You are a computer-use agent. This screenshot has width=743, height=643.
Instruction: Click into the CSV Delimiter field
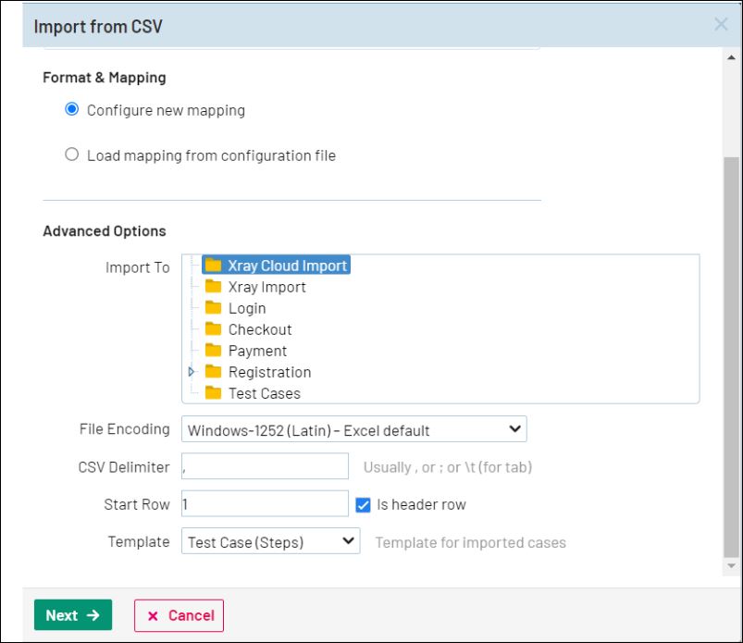[265, 467]
